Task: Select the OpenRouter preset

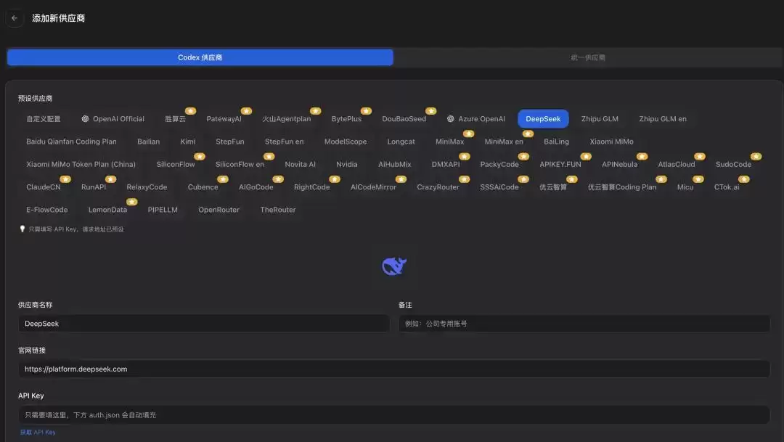Action: click(x=219, y=210)
